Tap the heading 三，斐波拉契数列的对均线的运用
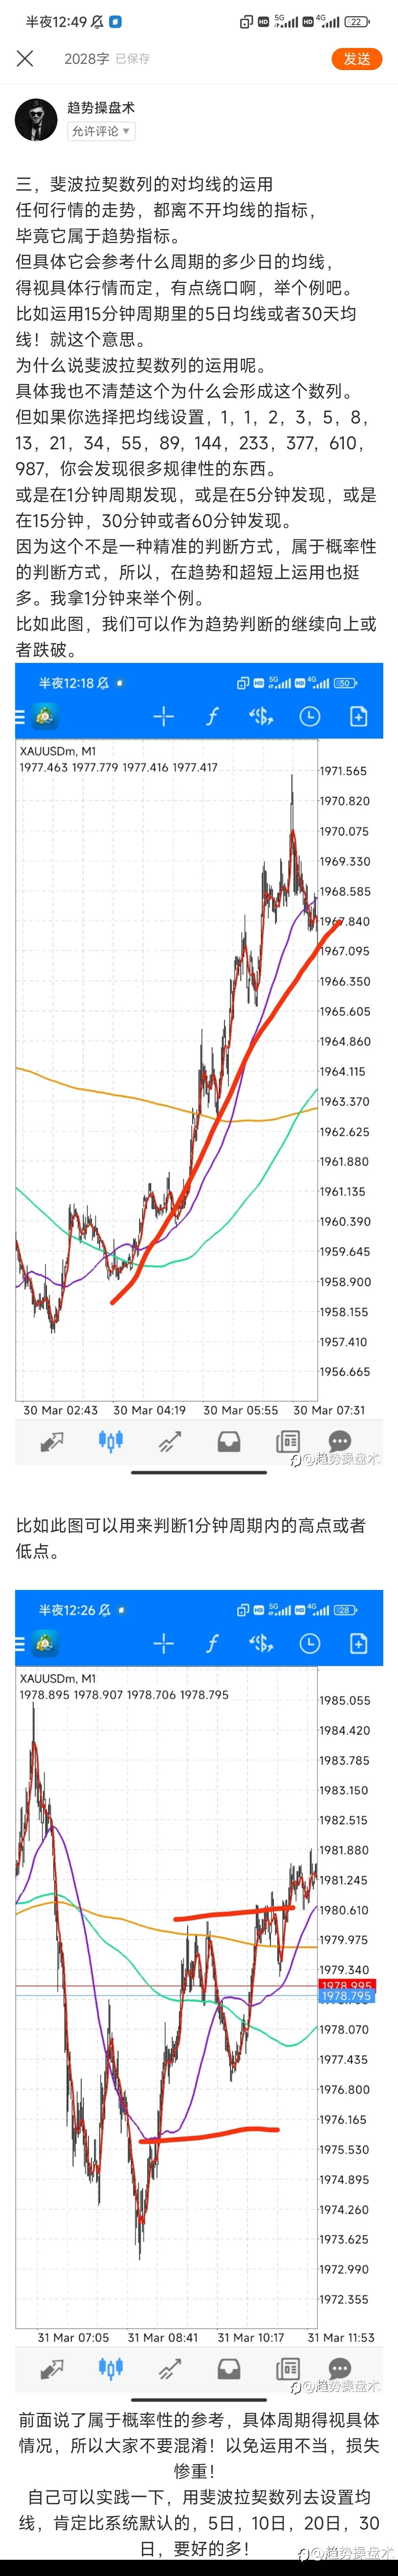Viewport: 398px width, 2576px height. pyautogui.click(x=144, y=184)
